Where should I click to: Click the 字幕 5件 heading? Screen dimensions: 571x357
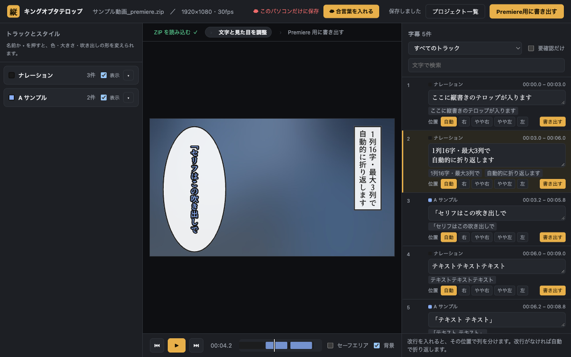pyautogui.click(x=420, y=34)
